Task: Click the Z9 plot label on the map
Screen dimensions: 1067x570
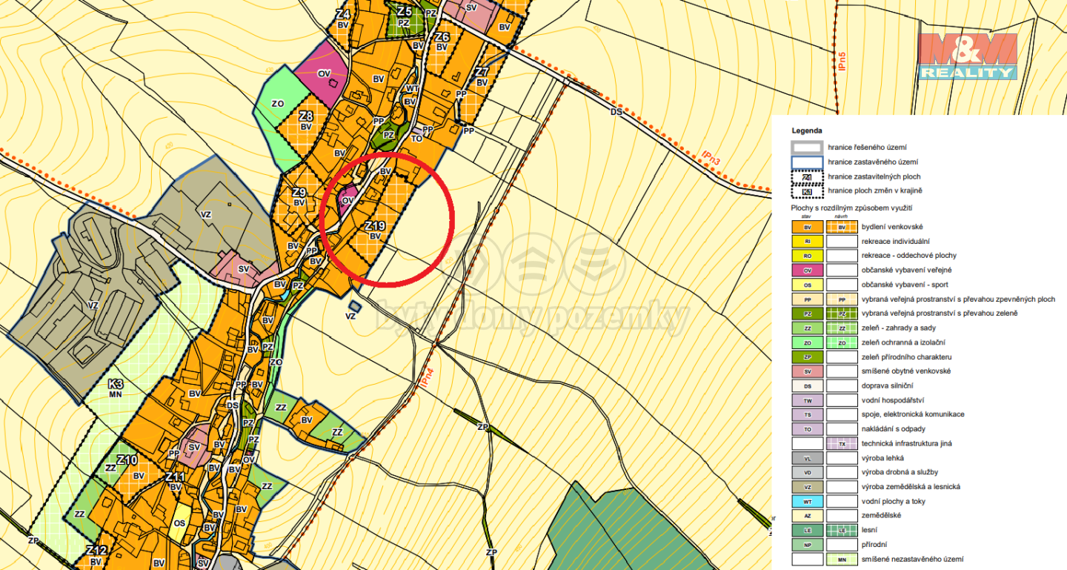Action: click(299, 192)
